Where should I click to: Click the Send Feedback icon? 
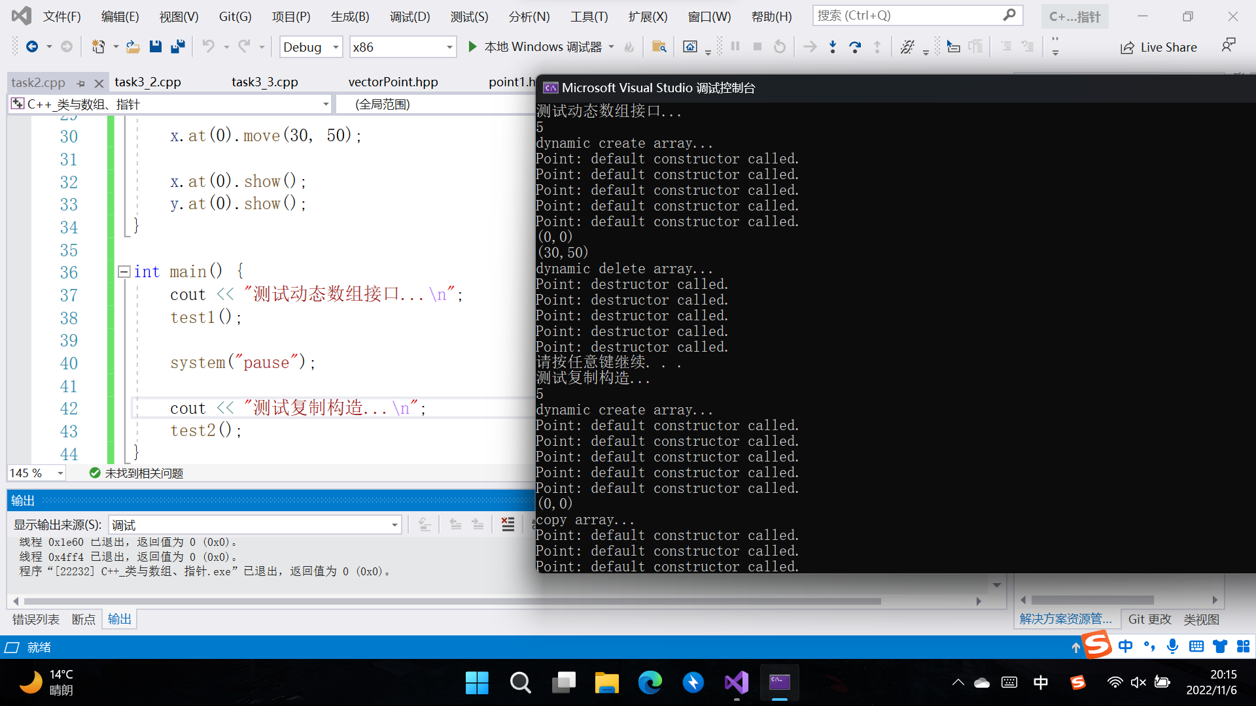(1228, 46)
